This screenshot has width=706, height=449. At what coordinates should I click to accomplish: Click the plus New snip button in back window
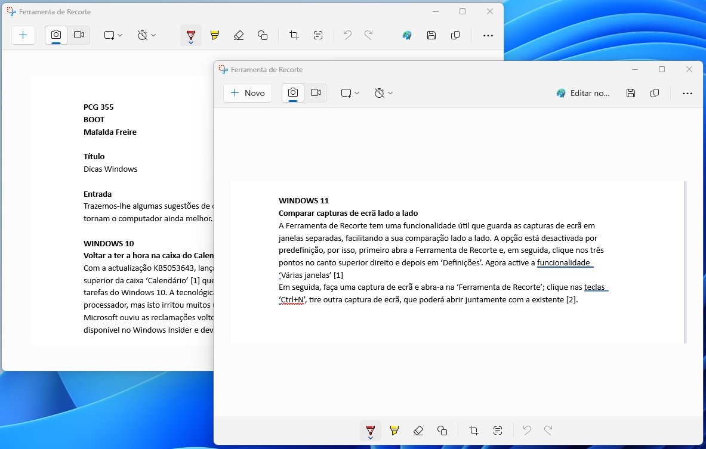(x=23, y=35)
